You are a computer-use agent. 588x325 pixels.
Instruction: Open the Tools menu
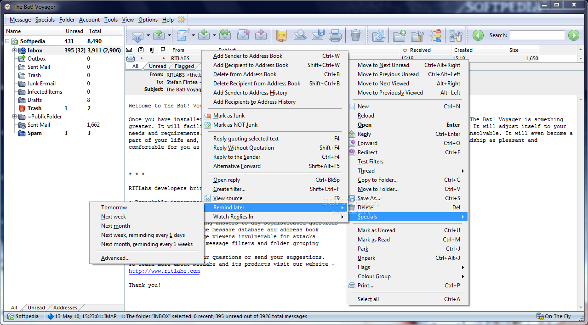point(111,20)
